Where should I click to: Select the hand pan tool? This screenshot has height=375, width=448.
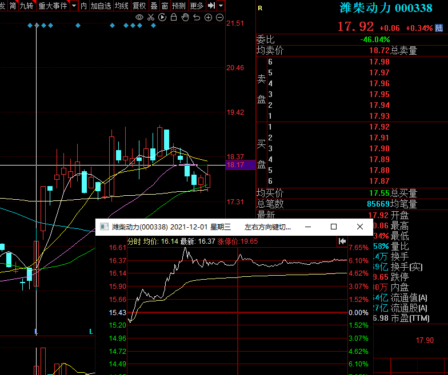tap(185, 17)
